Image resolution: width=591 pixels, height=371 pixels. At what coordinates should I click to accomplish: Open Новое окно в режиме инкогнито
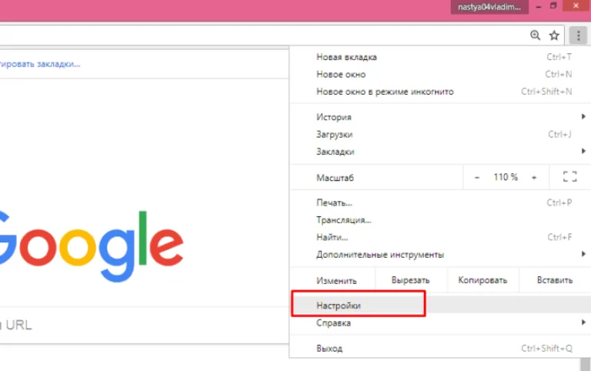point(440,92)
